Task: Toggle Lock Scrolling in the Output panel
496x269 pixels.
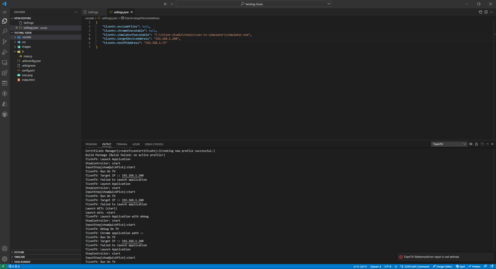Action: pyautogui.click(x=476, y=144)
